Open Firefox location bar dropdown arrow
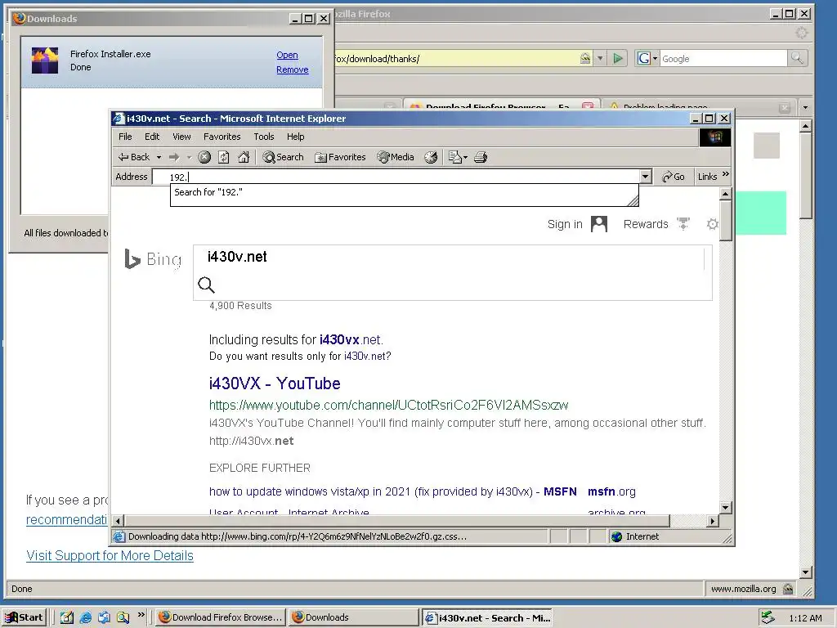 pos(600,58)
